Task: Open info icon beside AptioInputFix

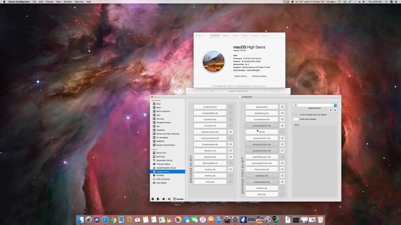Action: tap(283, 107)
